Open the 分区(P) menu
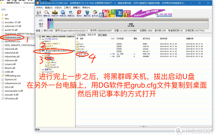The image size is (216, 138). 58,8
